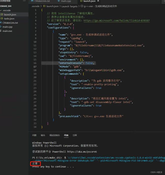Click the .vscode breadcrumb segment
The width and height of the screenshot is (165, 175).
[x=36, y=6]
